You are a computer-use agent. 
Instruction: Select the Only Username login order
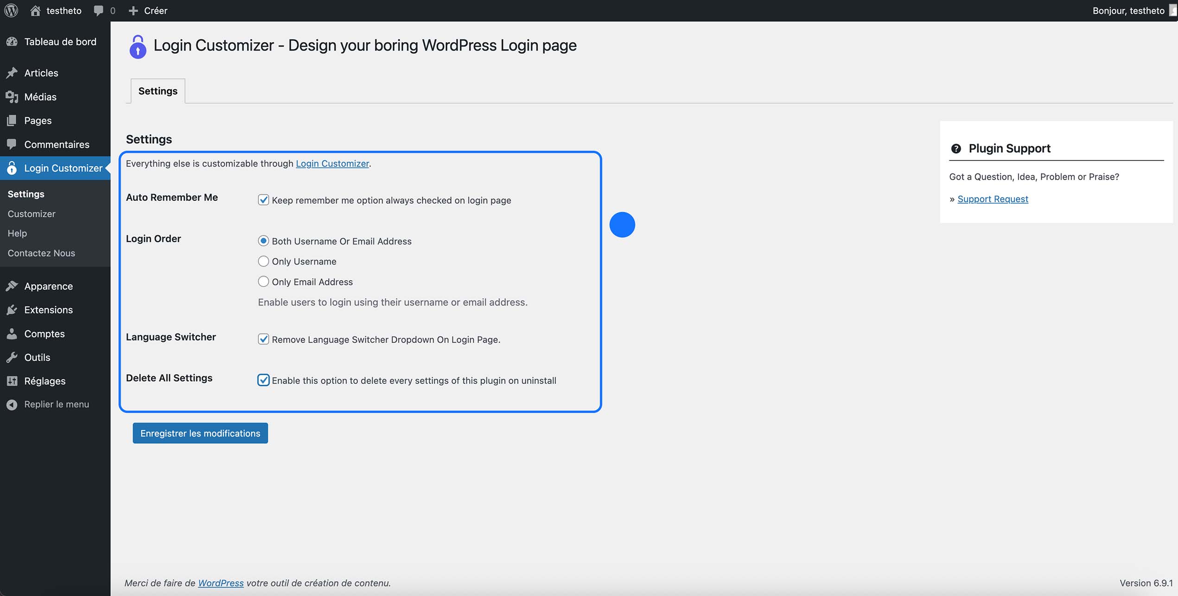click(263, 261)
